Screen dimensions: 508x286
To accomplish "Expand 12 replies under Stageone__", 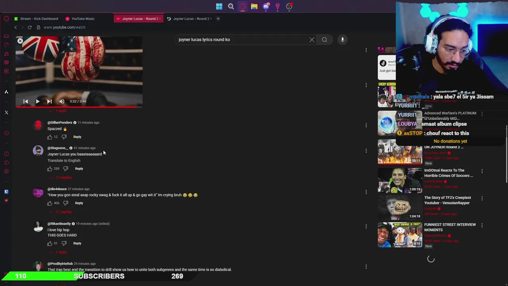I will point(61,178).
